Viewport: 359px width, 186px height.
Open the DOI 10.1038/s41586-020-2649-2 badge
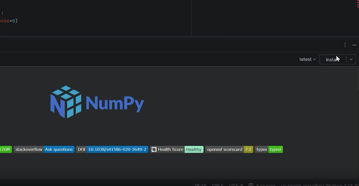click(x=112, y=150)
